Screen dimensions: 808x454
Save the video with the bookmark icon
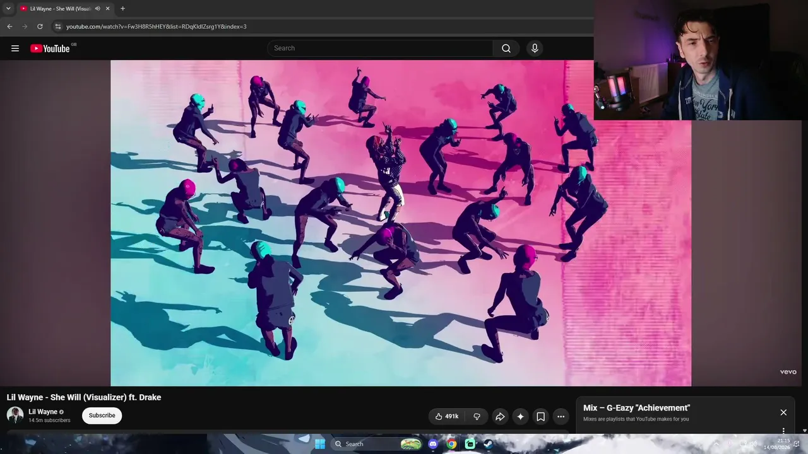(541, 416)
